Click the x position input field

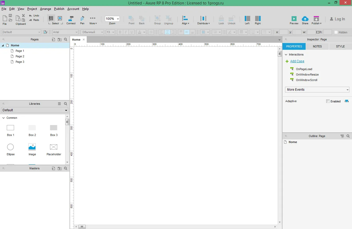284,32
